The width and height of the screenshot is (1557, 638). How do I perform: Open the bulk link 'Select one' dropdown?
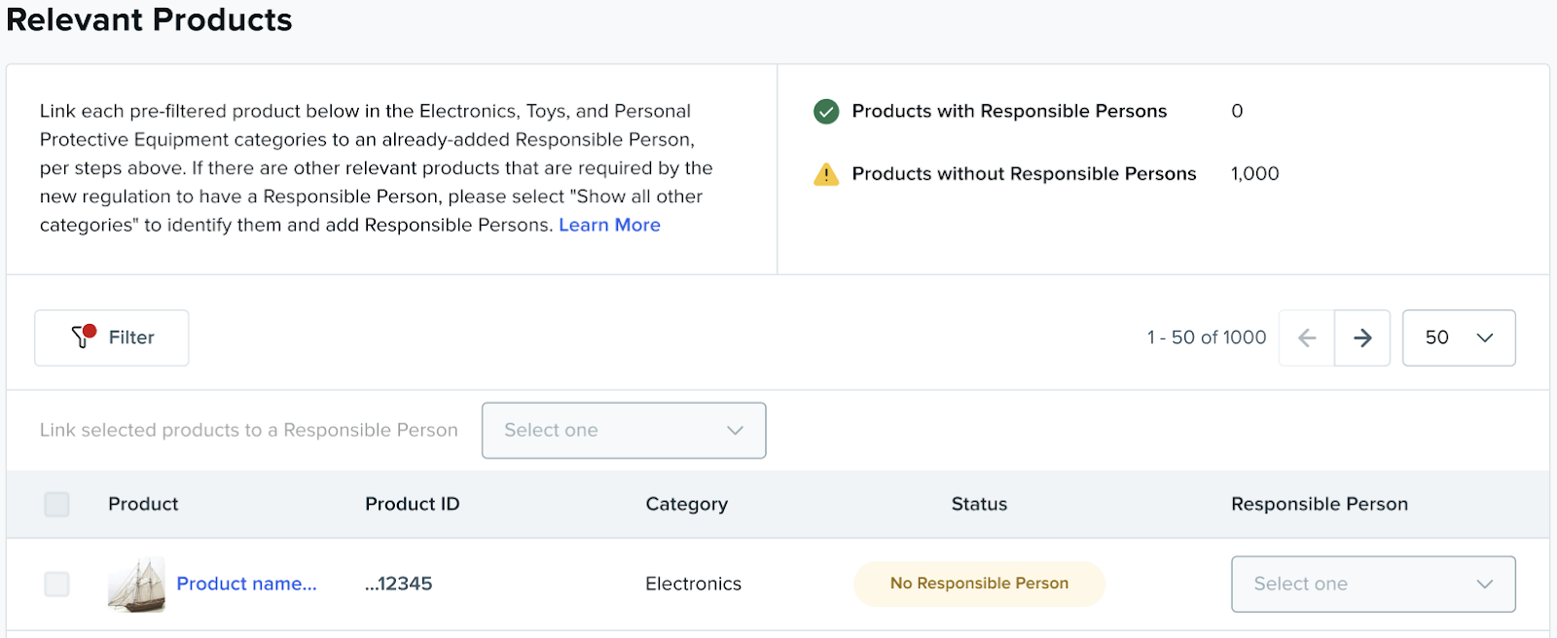coord(623,430)
